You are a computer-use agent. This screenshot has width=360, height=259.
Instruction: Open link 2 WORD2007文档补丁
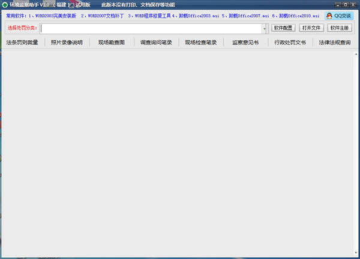pyautogui.click(x=103, y=16)
